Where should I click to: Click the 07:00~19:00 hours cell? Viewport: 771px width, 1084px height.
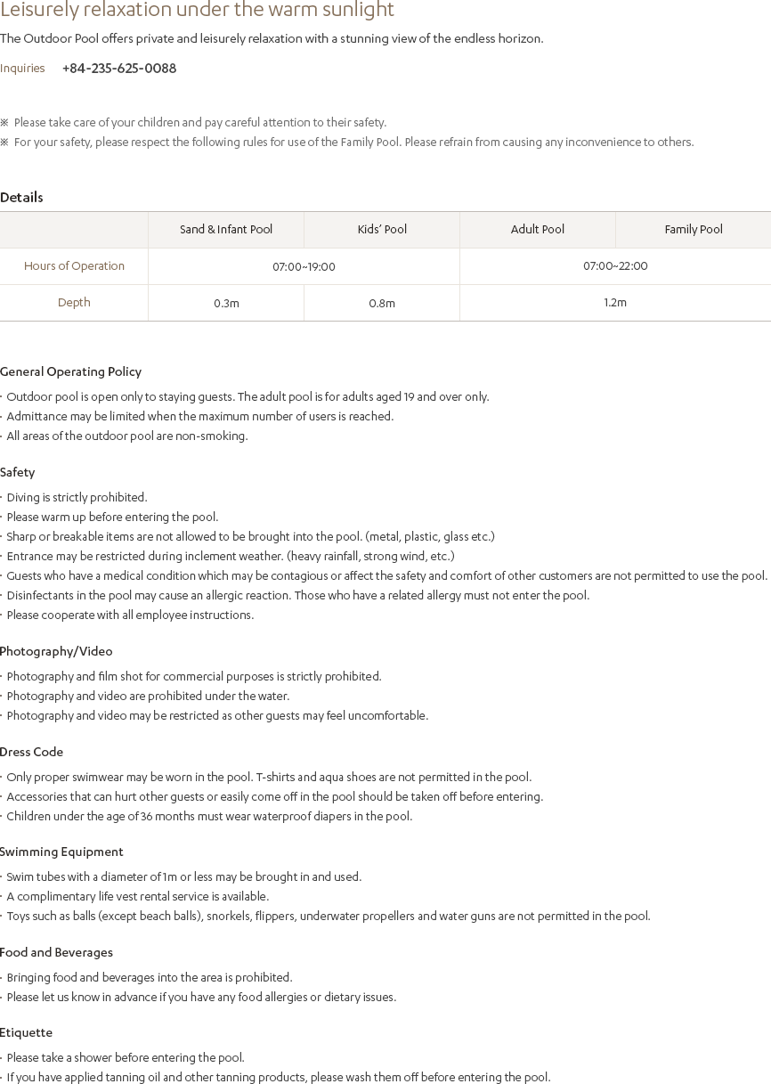(304, 267)
